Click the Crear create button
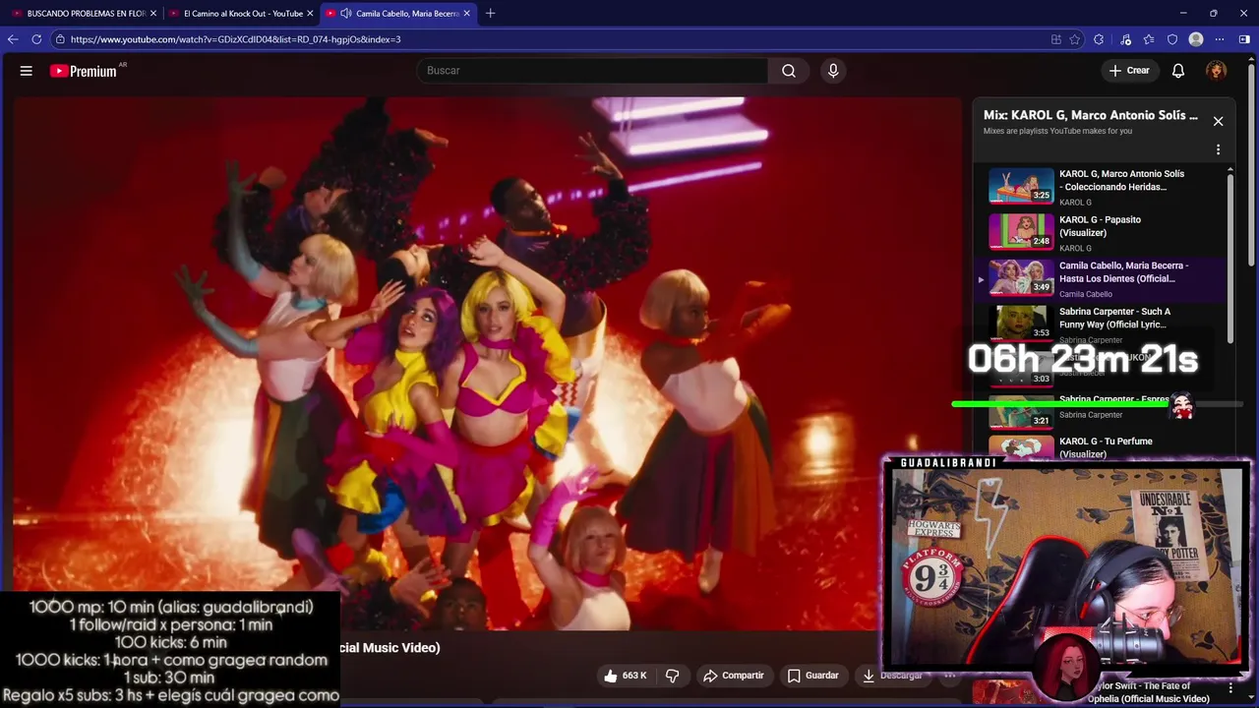Screen dimensions: 1259x708 [1129, 71]
